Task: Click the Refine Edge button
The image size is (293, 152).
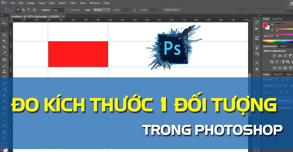Action: [x=172, y=10]
